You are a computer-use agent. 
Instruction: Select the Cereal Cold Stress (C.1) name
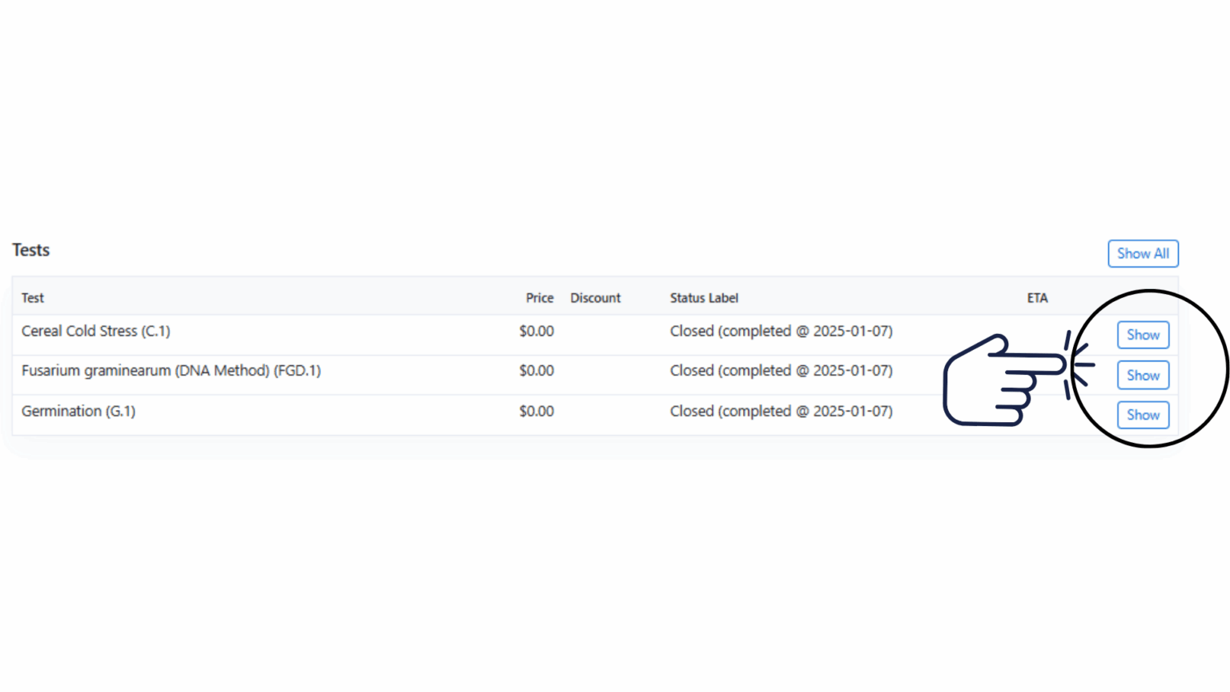[96, 331]
